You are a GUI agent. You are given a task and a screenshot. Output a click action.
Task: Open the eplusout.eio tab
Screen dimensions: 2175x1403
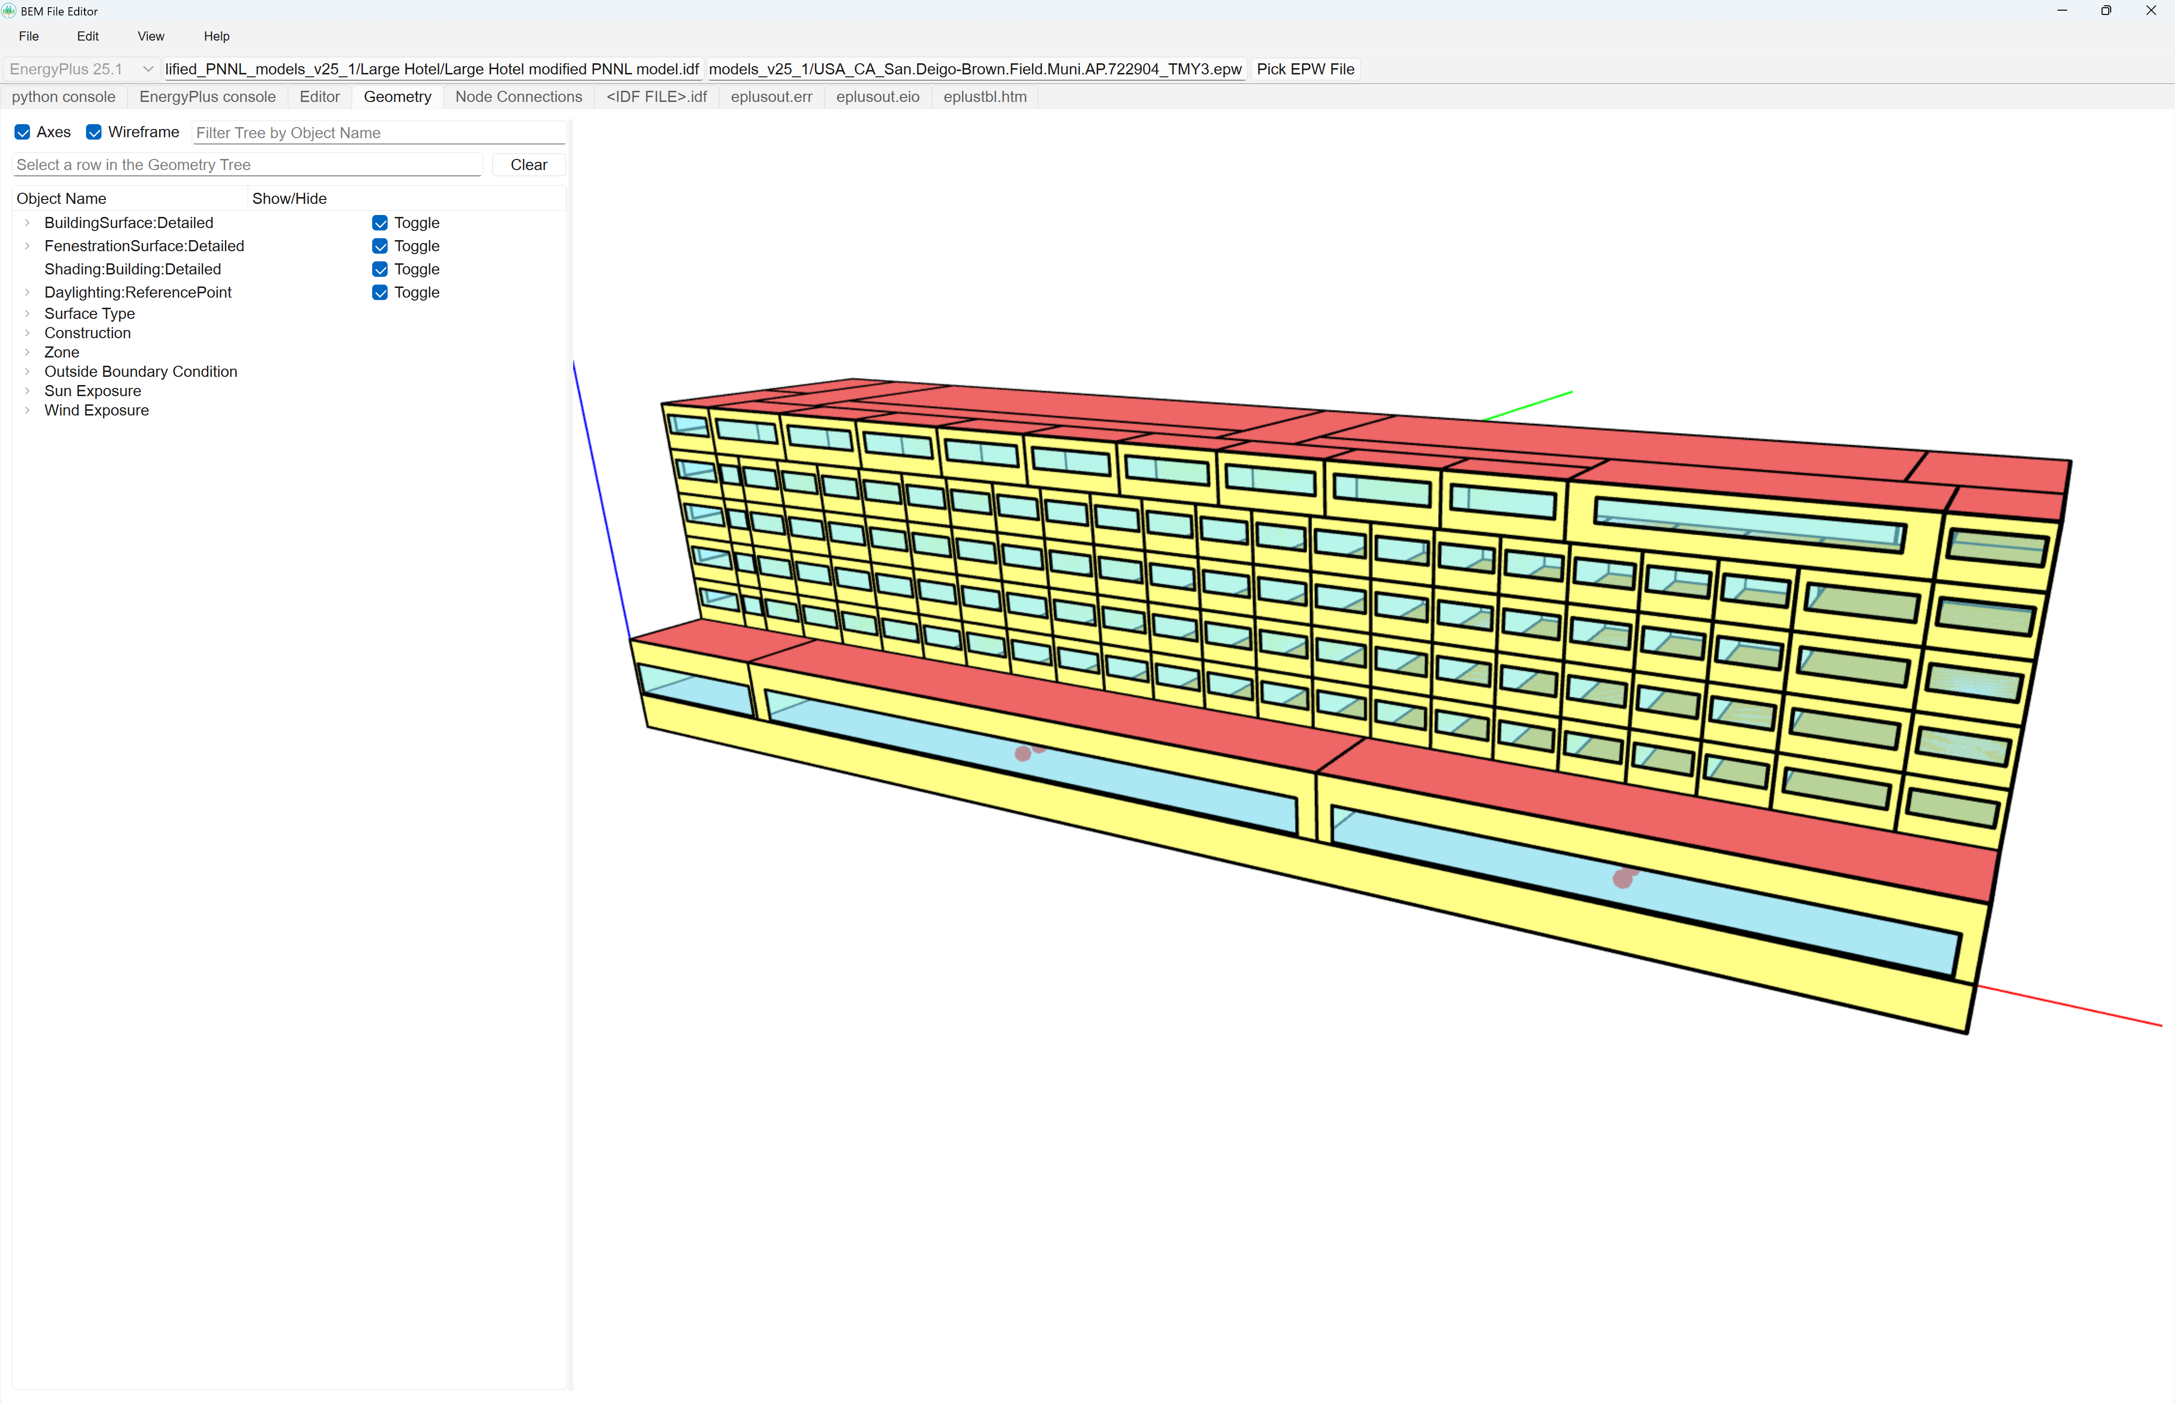[878, 97]
